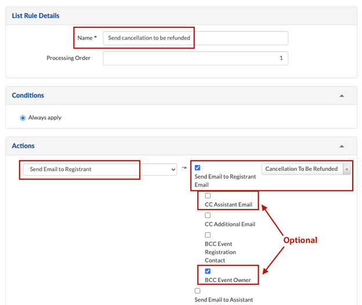
Task: Click the Name text field
Action: 195,38
